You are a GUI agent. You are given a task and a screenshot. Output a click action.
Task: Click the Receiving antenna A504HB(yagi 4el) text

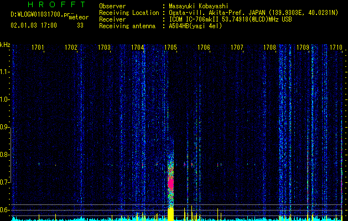click(195, 26)
